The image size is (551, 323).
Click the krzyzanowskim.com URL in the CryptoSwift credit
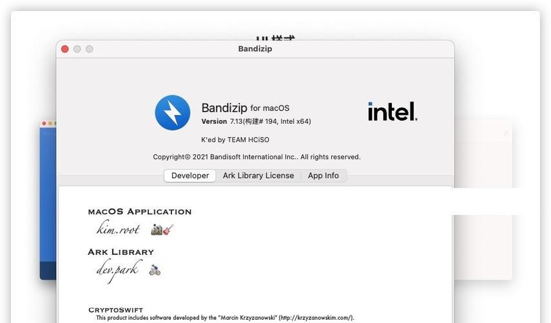[x=316, y=318]
